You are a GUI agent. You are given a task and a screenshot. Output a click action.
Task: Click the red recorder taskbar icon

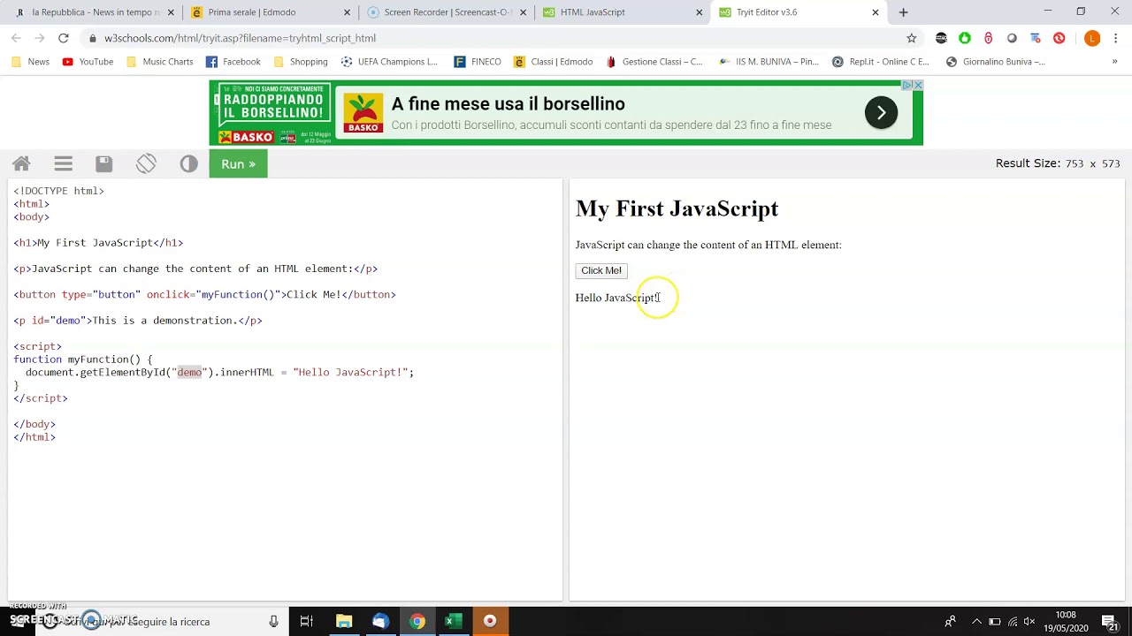[490, 622]
